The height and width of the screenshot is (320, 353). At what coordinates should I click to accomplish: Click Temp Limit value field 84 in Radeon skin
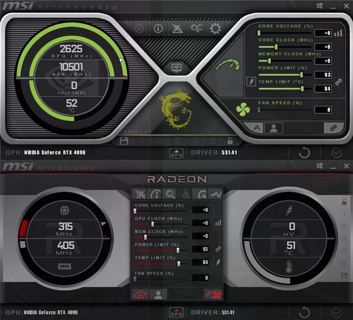coord(201,262)
